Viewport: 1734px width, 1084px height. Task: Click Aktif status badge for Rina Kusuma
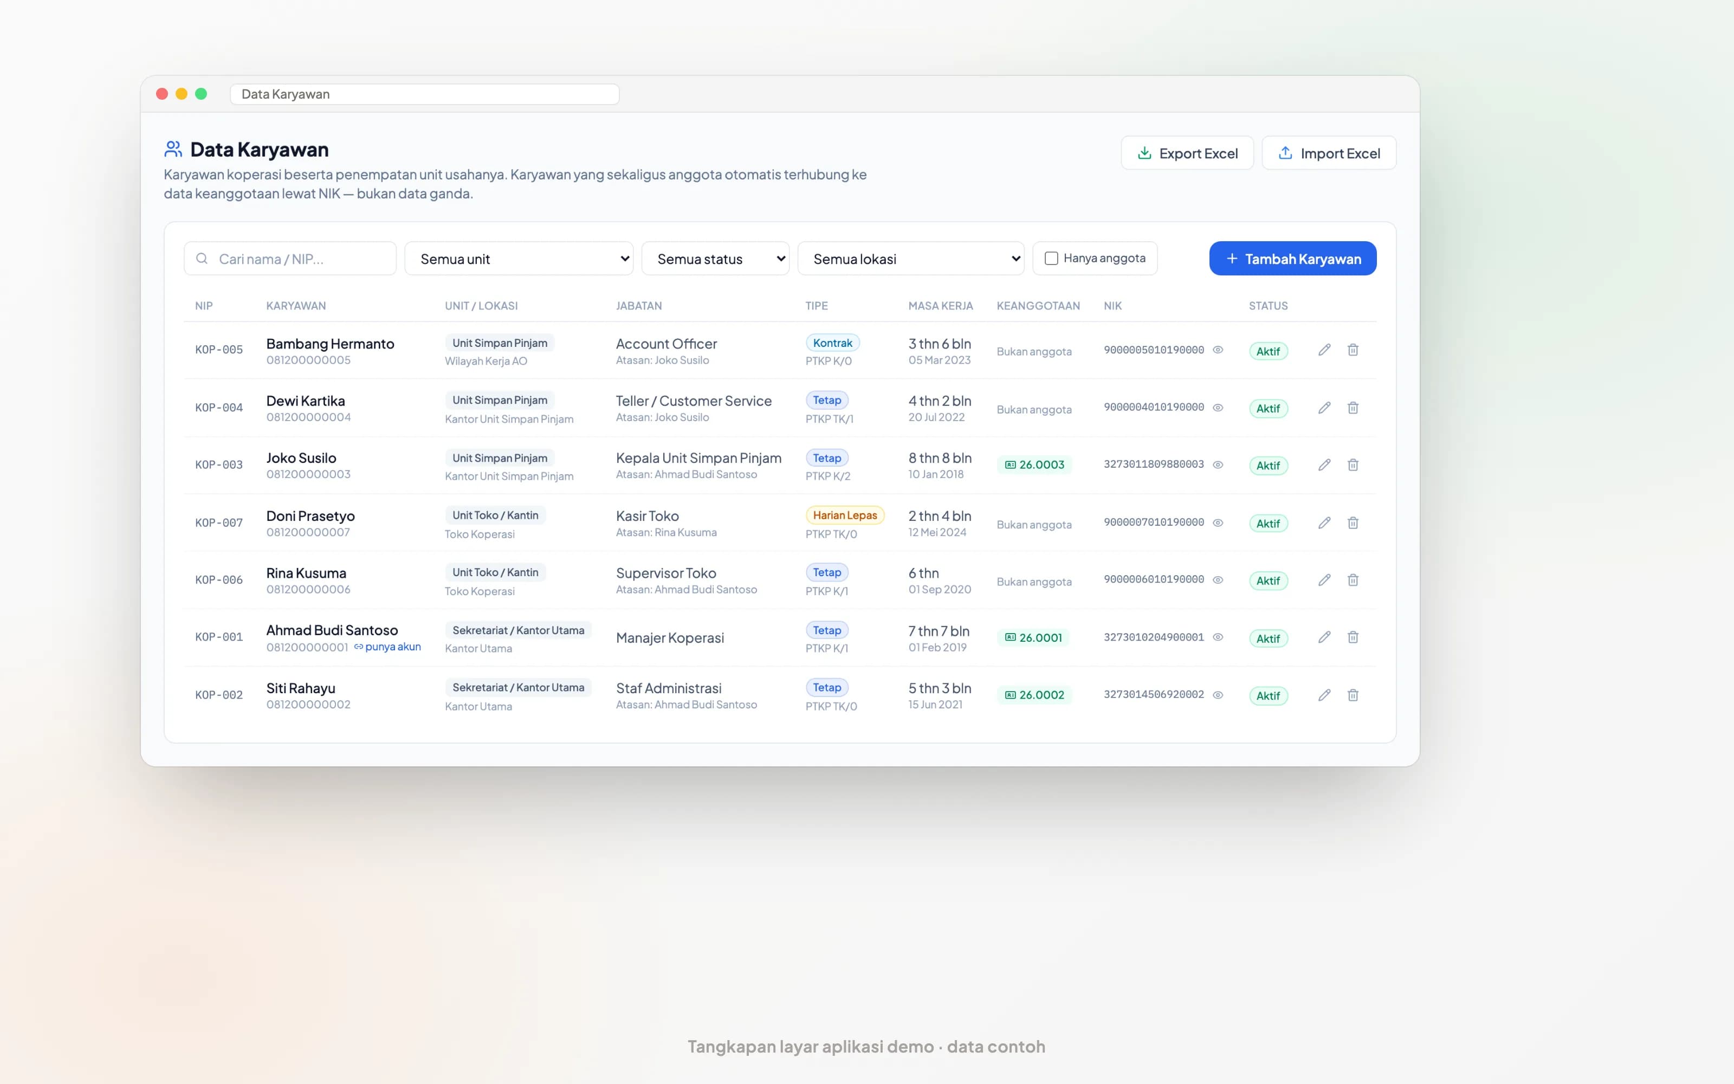pyautogui.click(x=1268, y=580)
